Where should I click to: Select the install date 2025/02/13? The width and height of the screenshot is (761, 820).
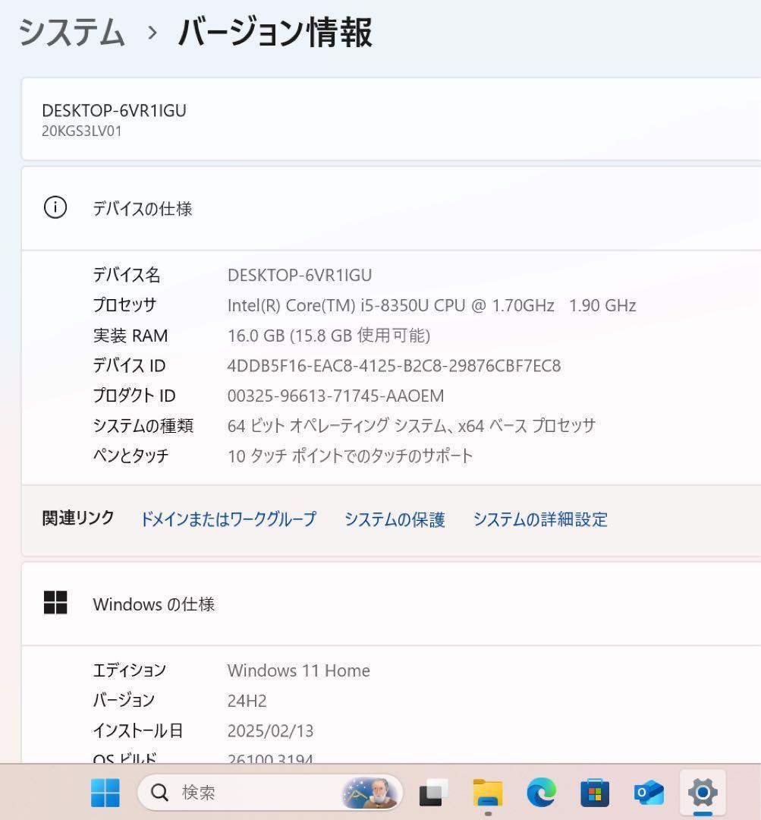(270, 730)
